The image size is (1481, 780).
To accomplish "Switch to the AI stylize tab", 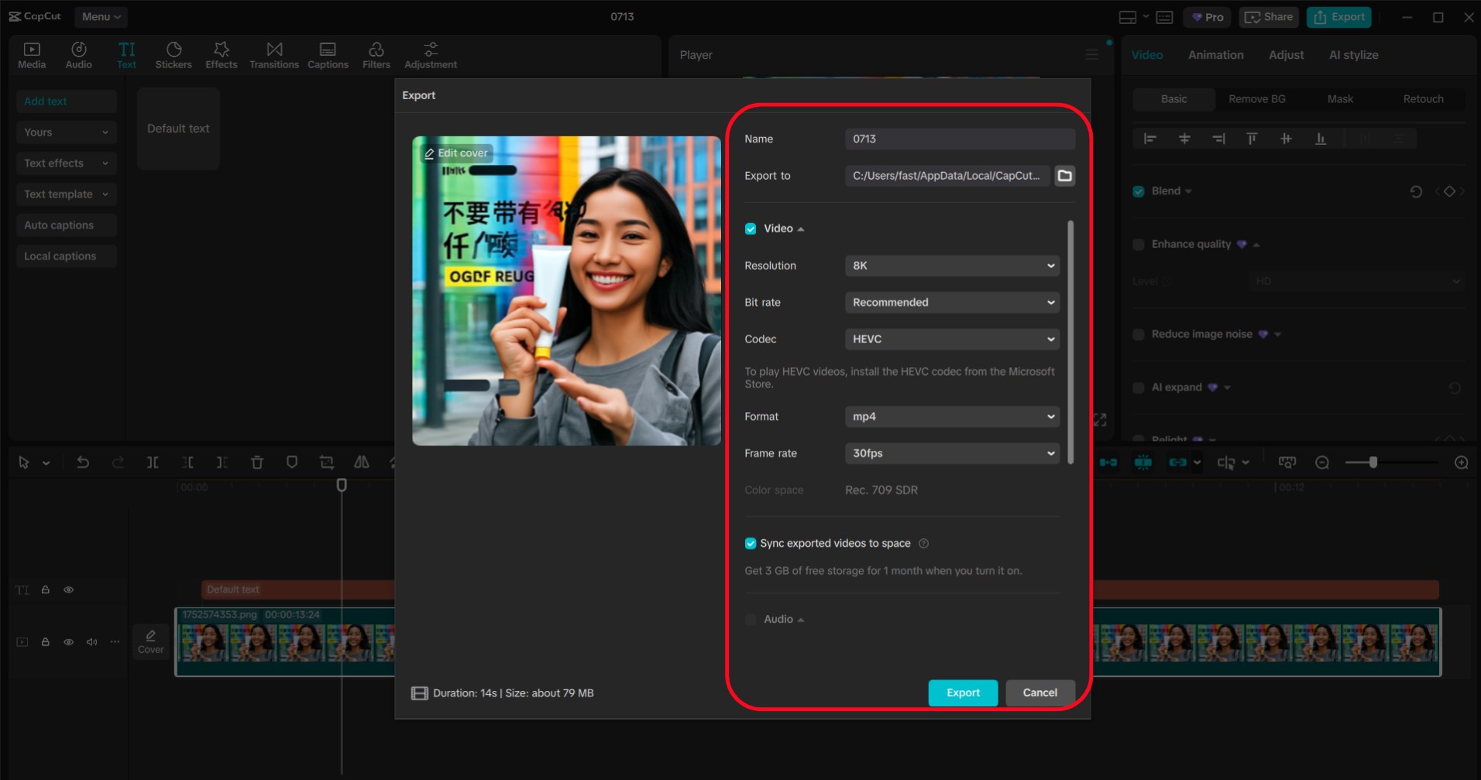I will pos(1353,55).
